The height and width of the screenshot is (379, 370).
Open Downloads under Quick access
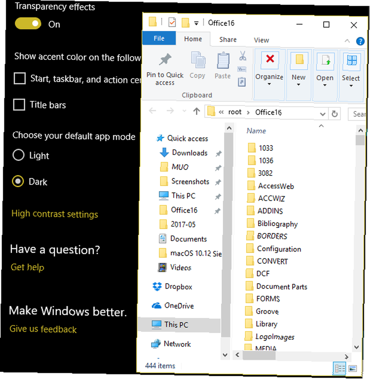[x=183, y=153]
